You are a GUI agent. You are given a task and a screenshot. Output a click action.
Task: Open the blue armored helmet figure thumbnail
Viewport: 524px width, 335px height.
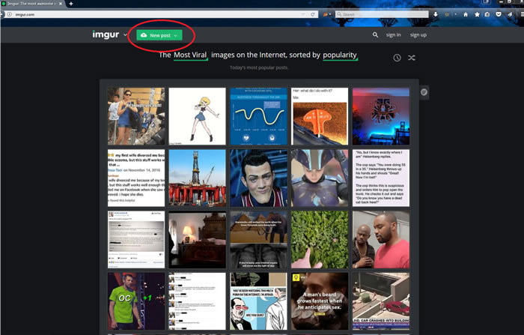point(320,178)
